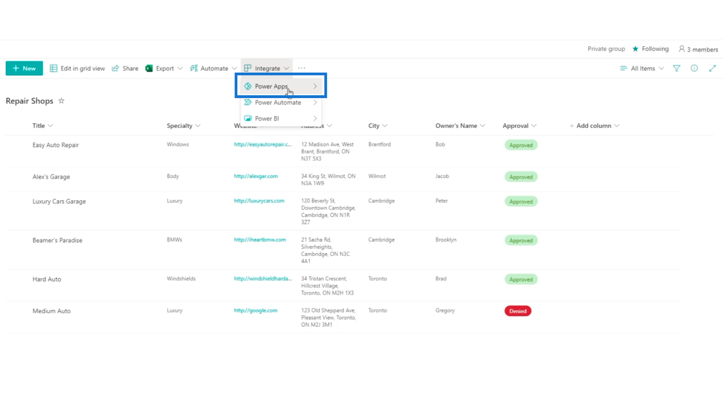Select Power Apps menu entry
This screenshot has height=405, width=723.
point(281,86)
